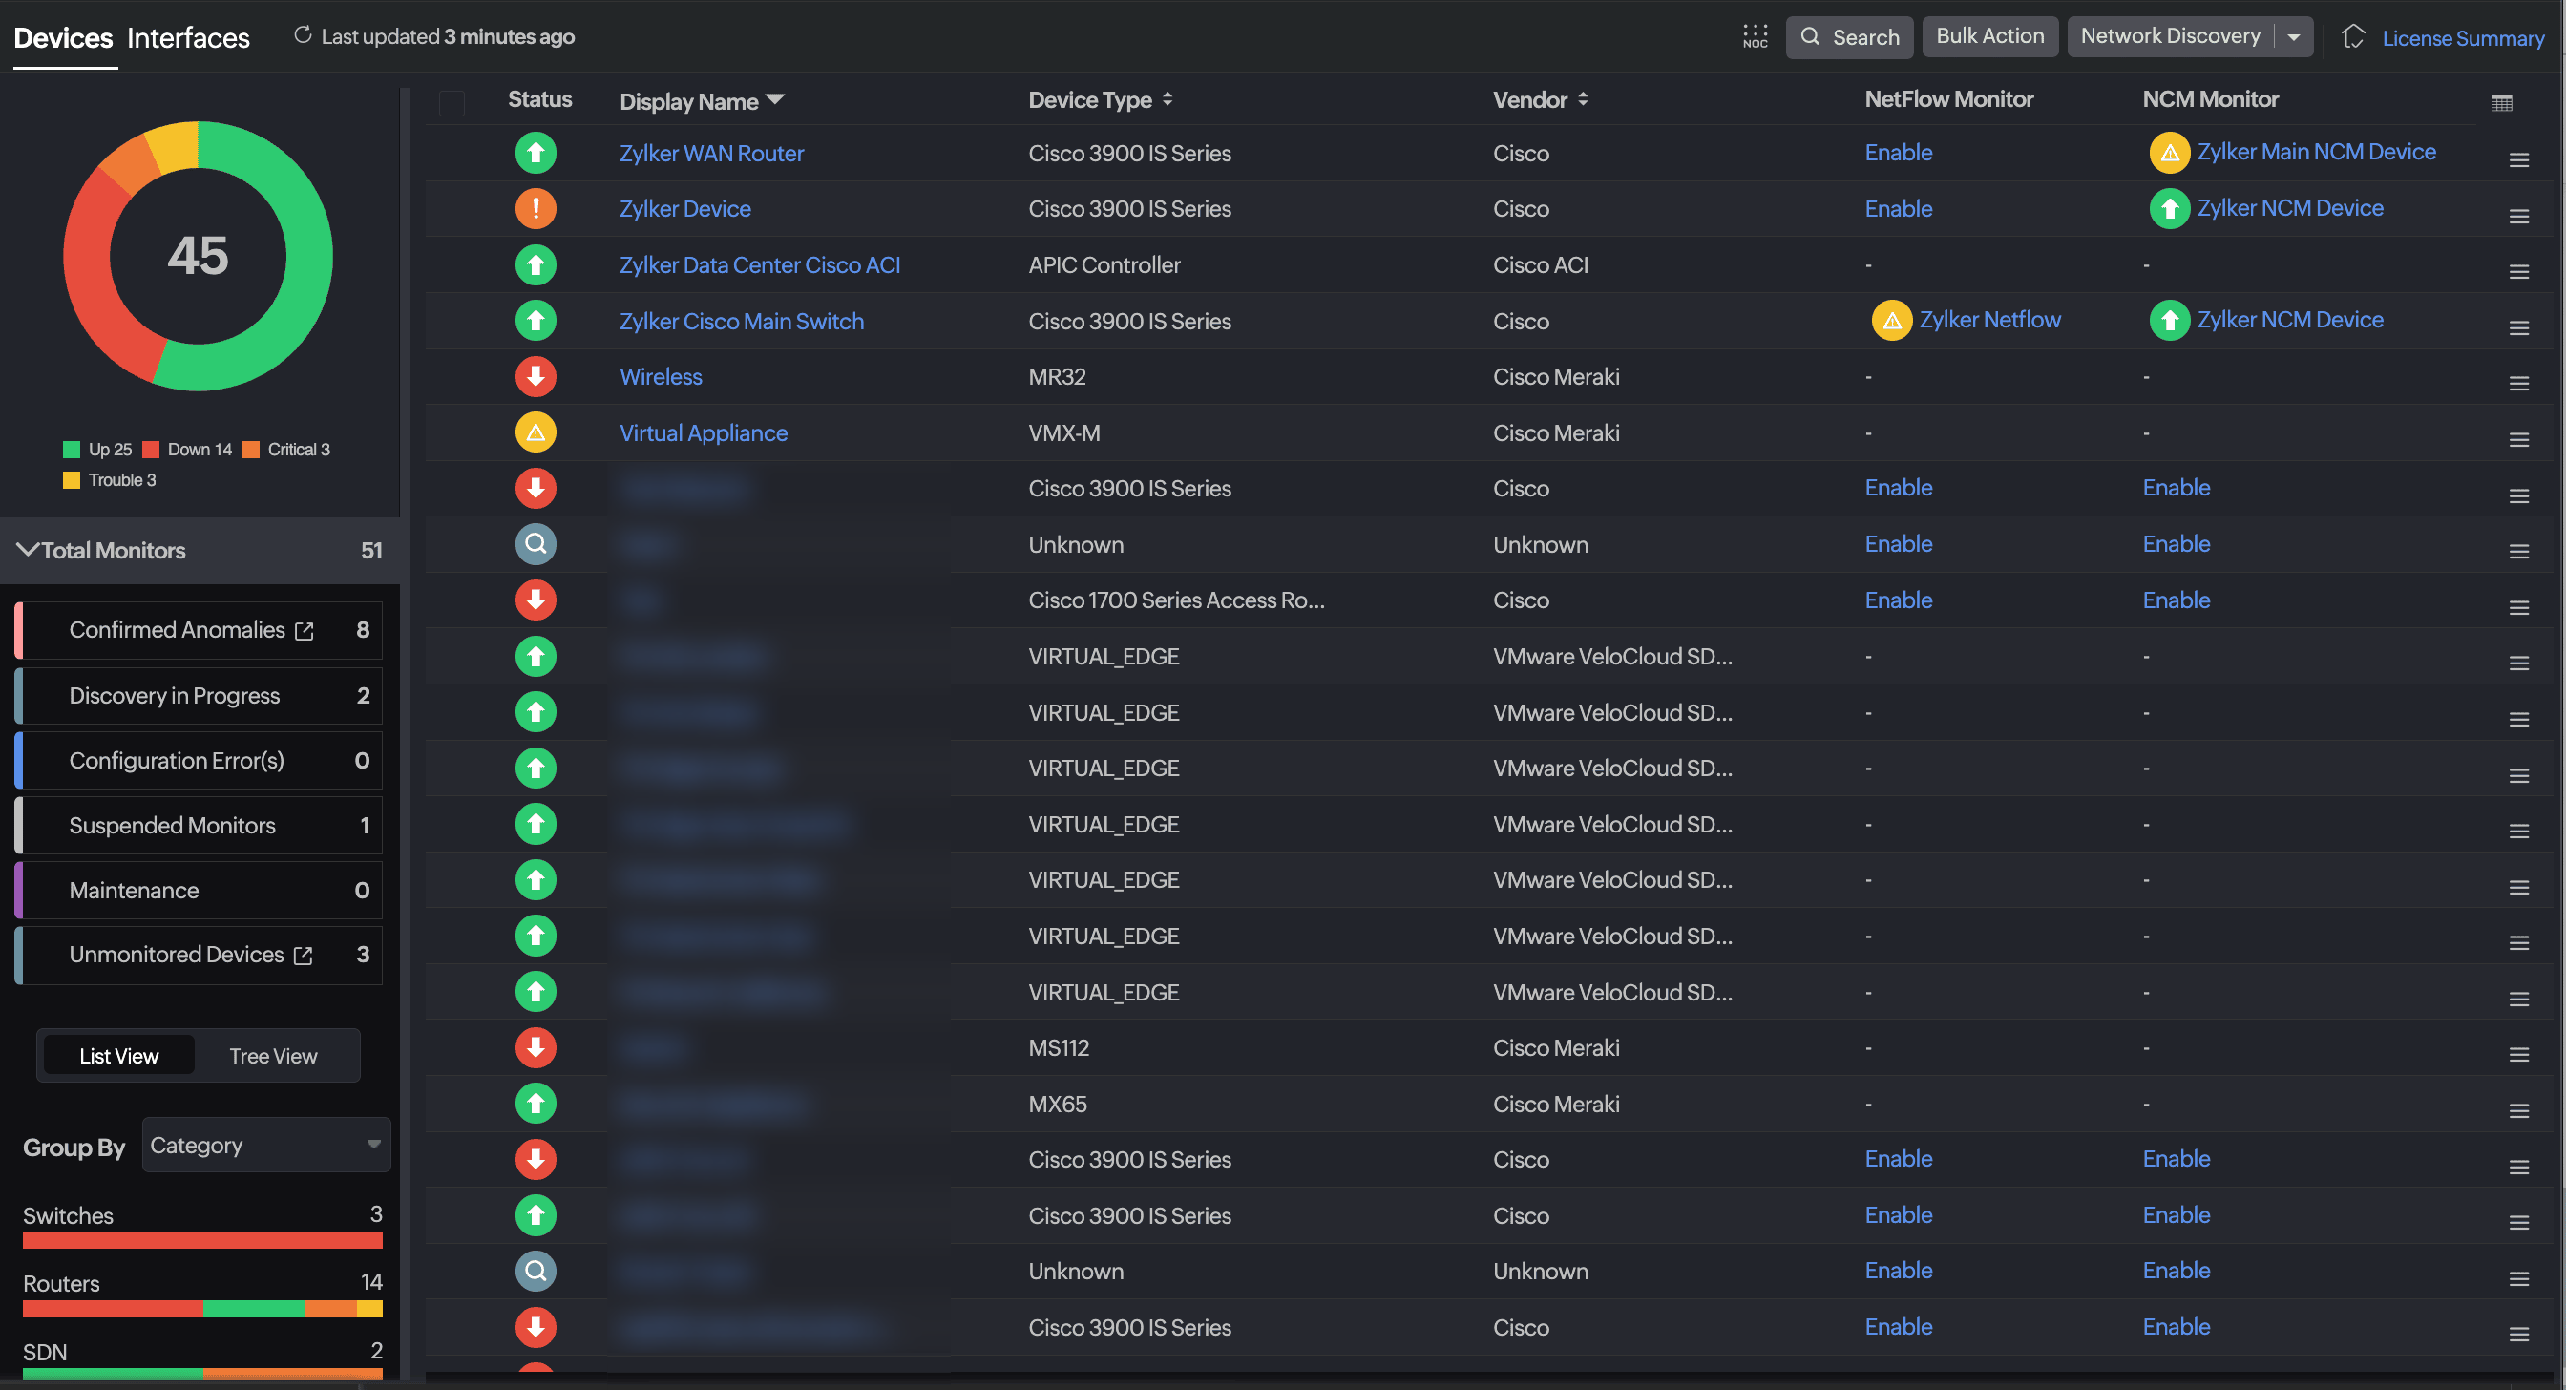Click the License Summary tag icon
This screenshot has width=2566, height=1390.
[2353, 37]
